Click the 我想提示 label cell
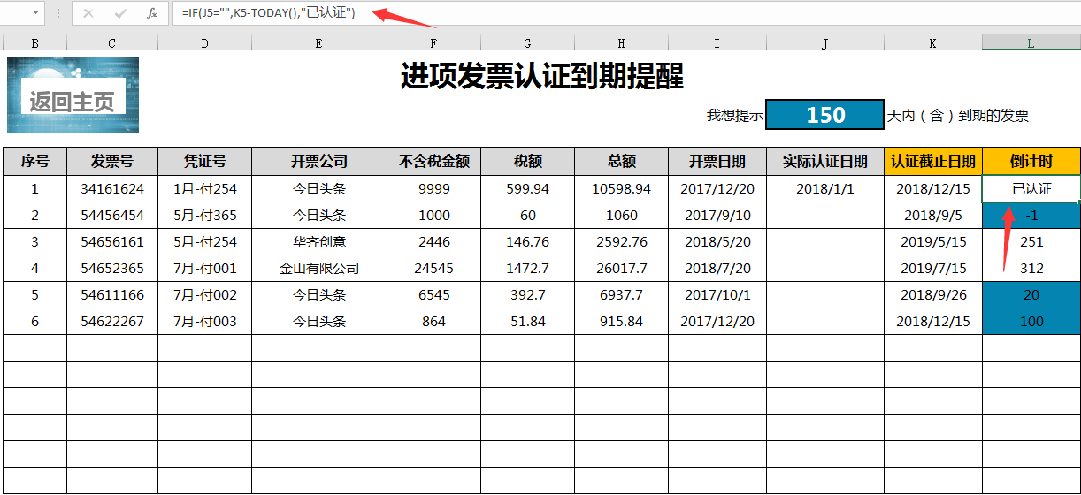Image resolution: width=1081 pixels, height=495 pixels. [x=734, y=116]
